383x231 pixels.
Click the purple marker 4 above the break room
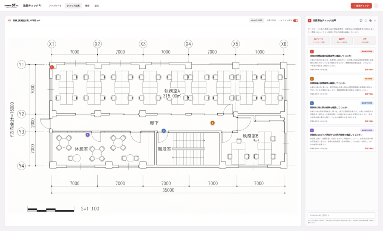pyautogui.click(x=88, y=135)
